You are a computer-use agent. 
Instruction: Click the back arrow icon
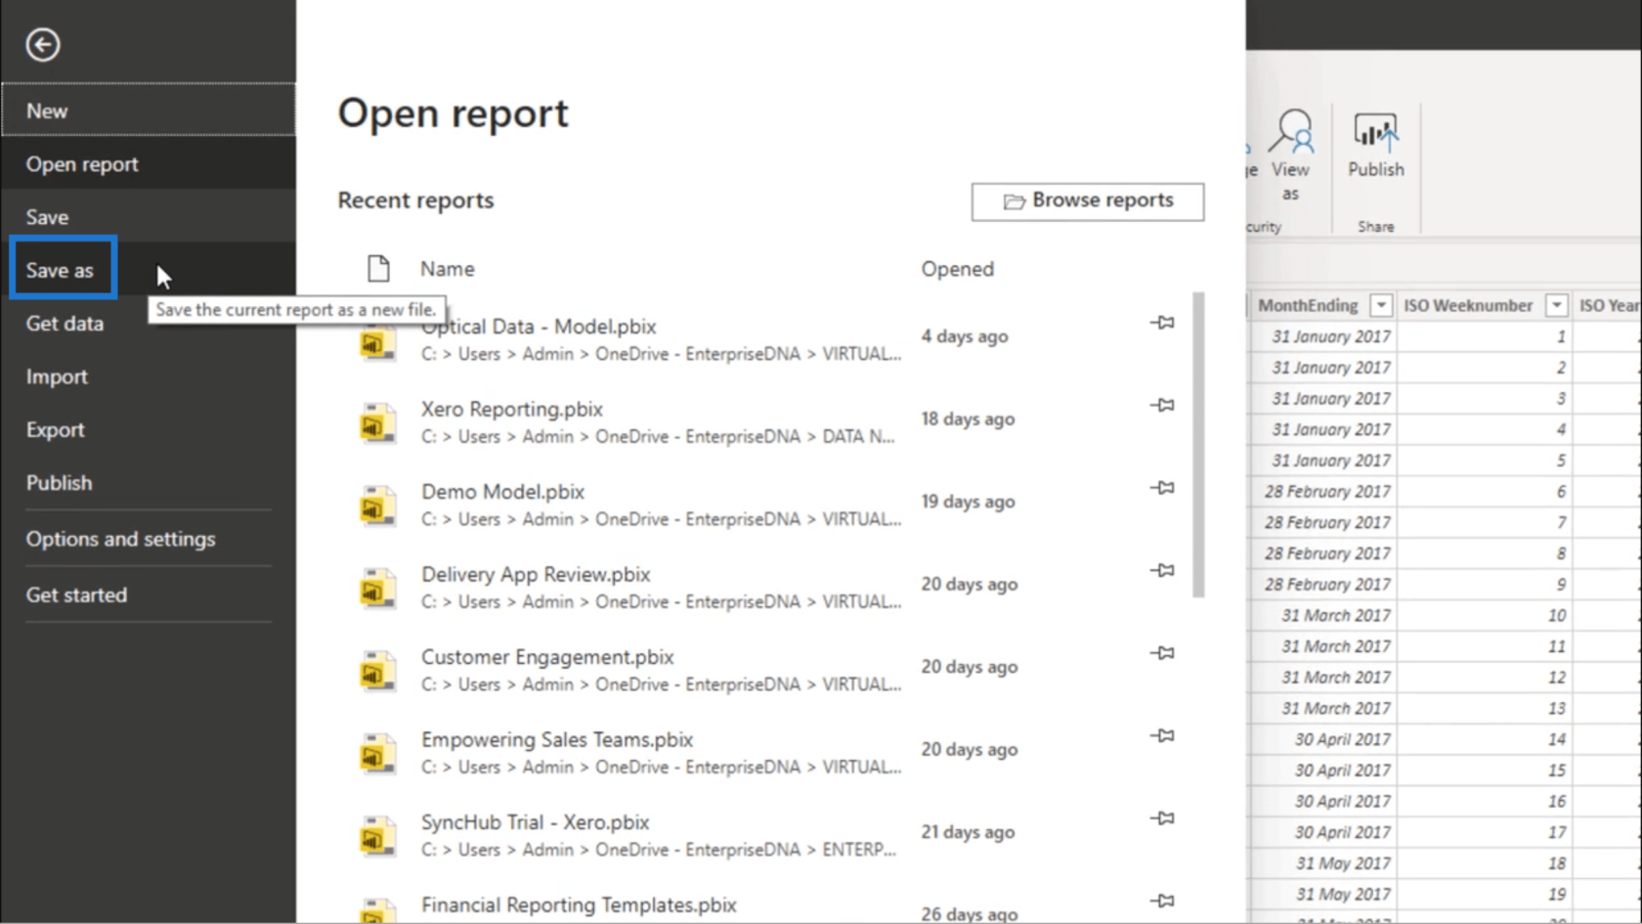[43, 45]
